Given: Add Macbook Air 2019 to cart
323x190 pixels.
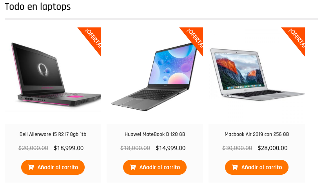Looking at the screenshot, I should tap(257, 167).
